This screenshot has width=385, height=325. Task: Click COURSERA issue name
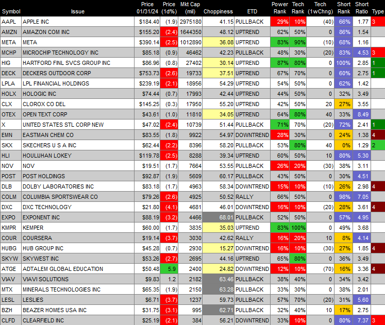tap(37, 238)
